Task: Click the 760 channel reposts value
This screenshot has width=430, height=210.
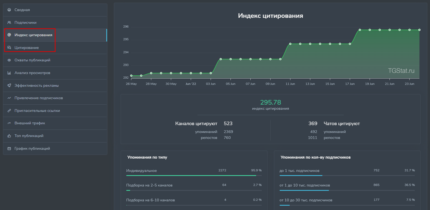Action: click(x=227, y=138)
